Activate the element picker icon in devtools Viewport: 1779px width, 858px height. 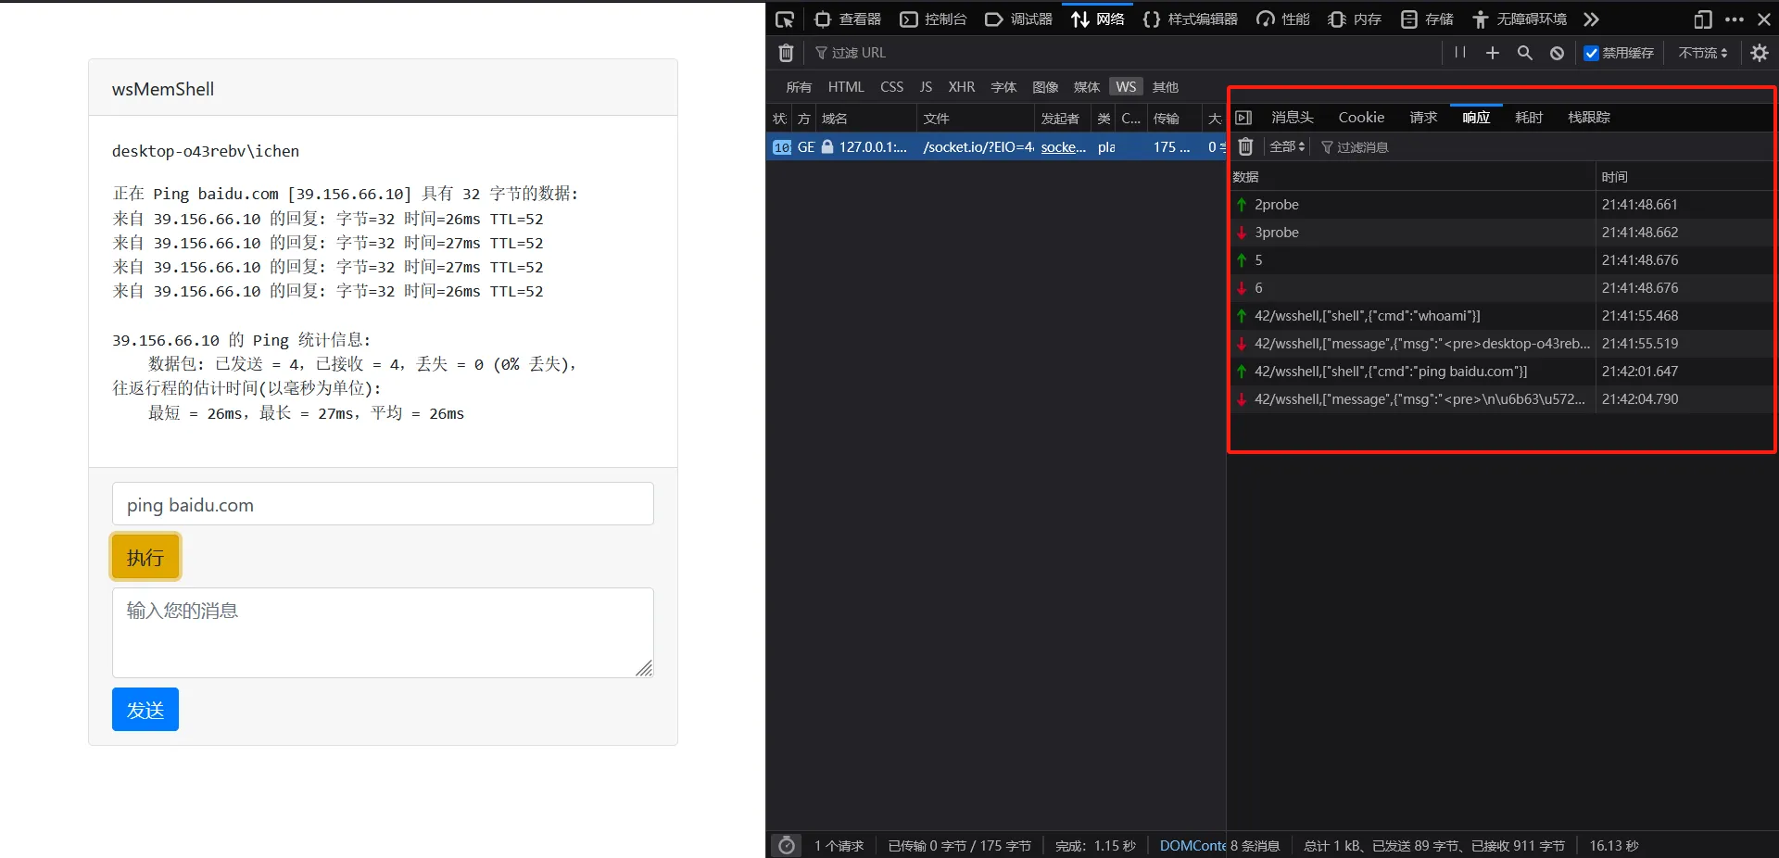[785, 19]
